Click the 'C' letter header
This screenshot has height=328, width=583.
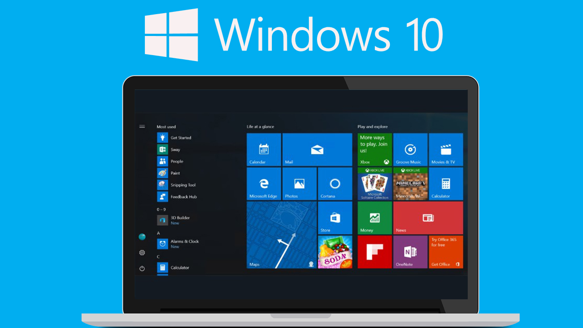coord(159,256)
